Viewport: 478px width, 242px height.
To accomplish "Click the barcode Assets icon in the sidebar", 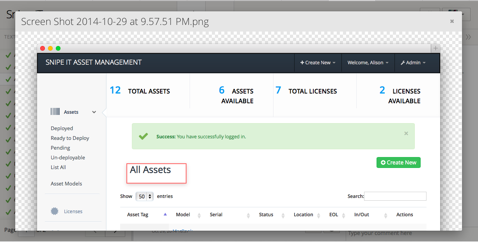I will [55, 112].
